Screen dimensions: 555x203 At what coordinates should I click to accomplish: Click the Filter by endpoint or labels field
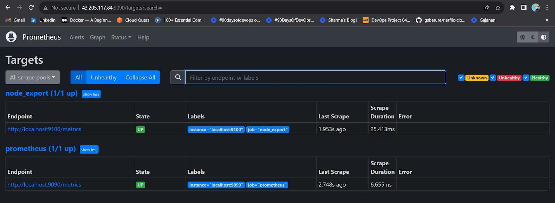316,77
